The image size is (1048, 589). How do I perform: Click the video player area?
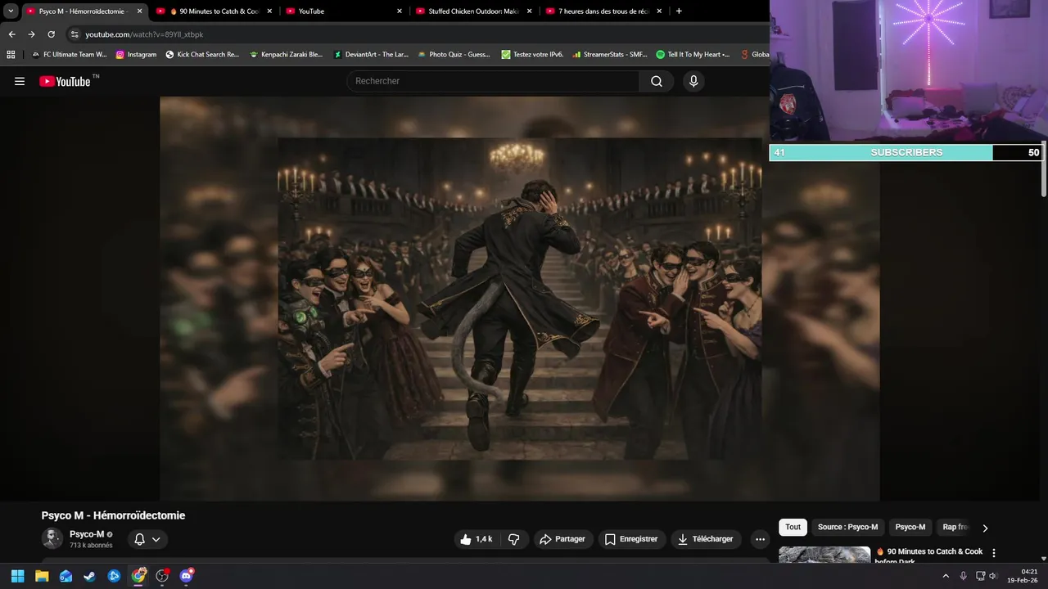pos(520,299)
